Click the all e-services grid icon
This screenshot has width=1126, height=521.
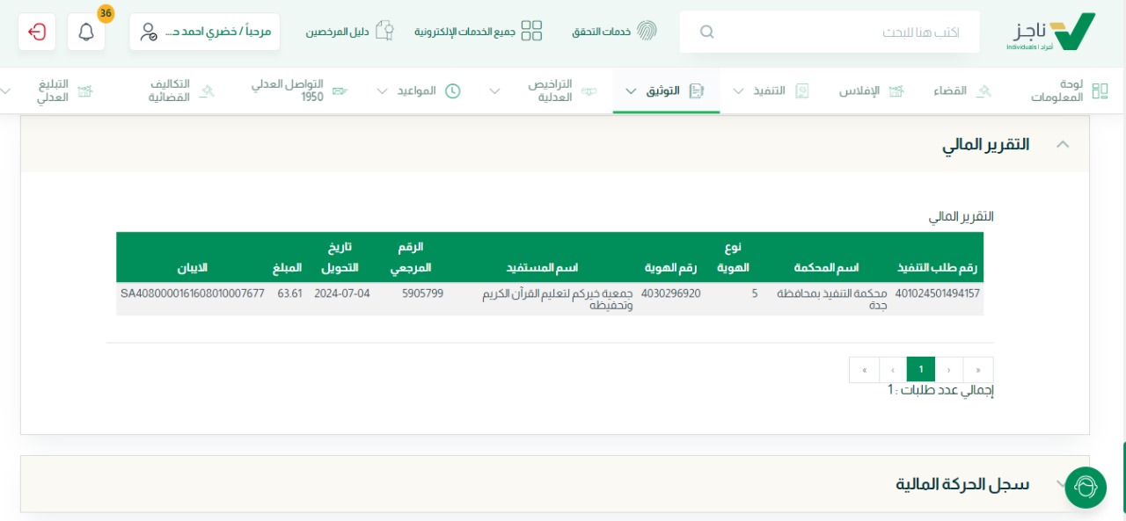(x=531, y=32)
